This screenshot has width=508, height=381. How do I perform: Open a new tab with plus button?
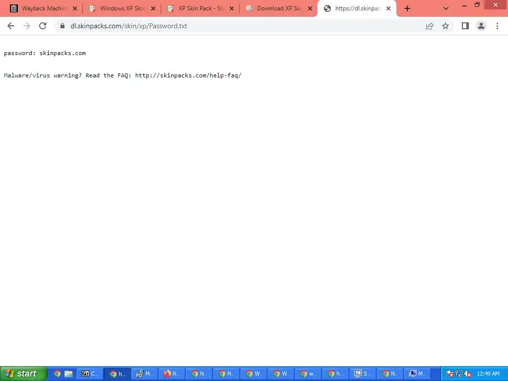(x=407, y=8)
